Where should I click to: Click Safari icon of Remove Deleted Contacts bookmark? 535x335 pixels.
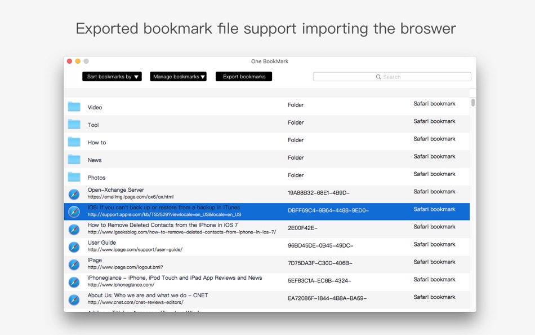[74, 230]
